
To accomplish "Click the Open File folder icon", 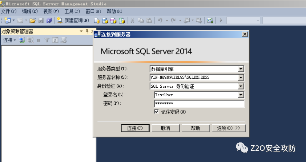I will coord(32,20).
